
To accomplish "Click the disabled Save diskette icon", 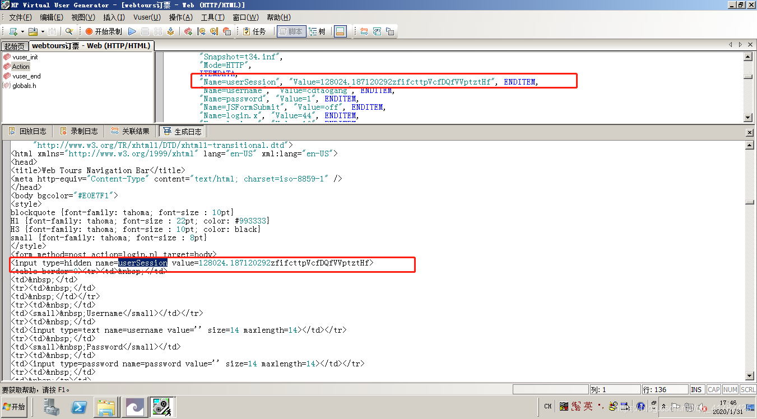I will click(52, 31).
